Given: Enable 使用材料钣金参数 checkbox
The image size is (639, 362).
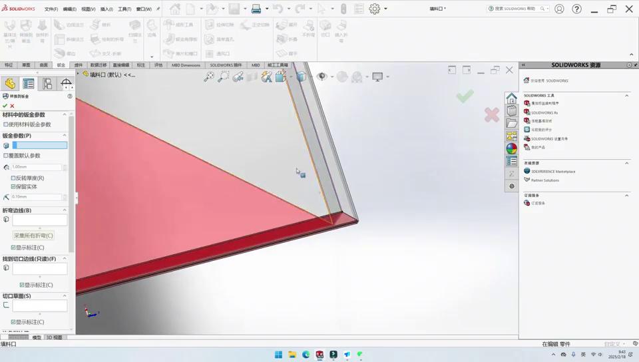Looking at the screenshot, I should [6, 124].
